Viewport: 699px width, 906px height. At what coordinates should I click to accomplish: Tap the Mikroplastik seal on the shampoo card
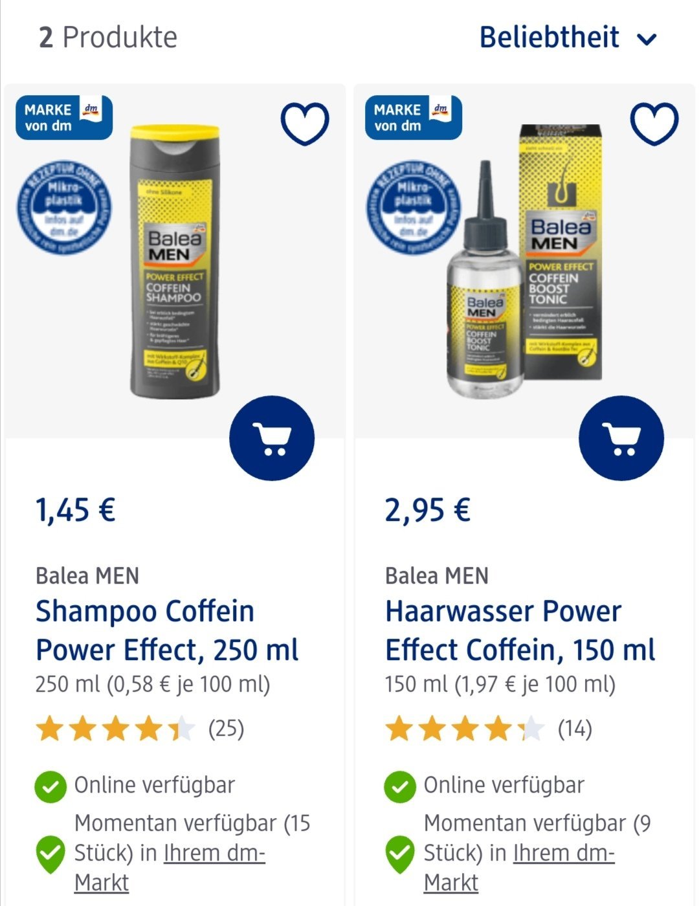[63, 207]
